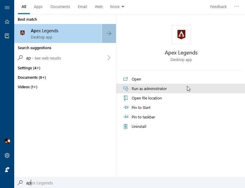Expand the 'ap' web results chevron
245x188 pixels.
[109, 58]
